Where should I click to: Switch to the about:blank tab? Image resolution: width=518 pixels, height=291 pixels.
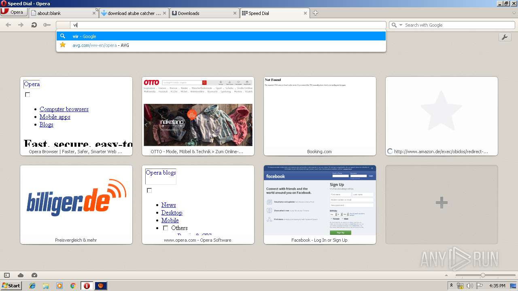tap(64, 13)
